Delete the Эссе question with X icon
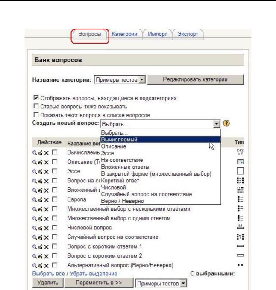Image resolution: width=276 pixels, height=290 pixels. (x=46, y=172)
